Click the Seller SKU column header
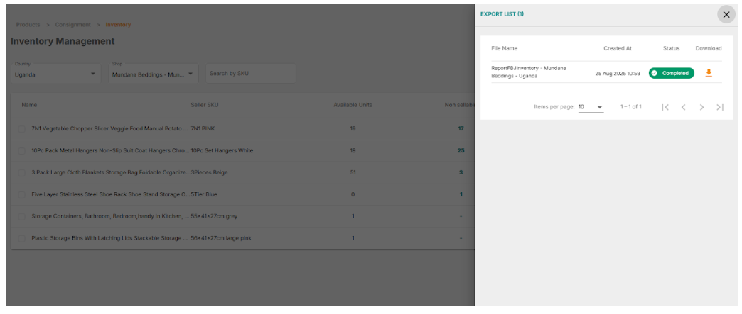The width and height of the screenshot is (742, 314). coord(205,105)
